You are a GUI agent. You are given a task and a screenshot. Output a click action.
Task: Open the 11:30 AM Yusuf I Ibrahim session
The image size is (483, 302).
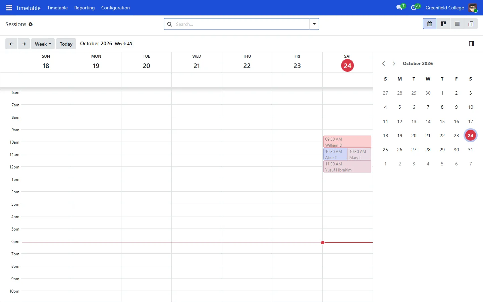347,167
